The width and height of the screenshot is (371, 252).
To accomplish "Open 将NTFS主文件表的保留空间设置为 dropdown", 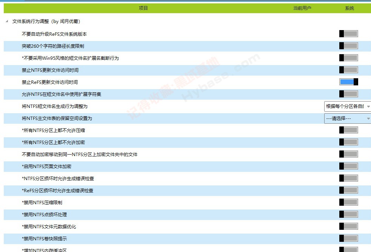I will pos(347,118).
